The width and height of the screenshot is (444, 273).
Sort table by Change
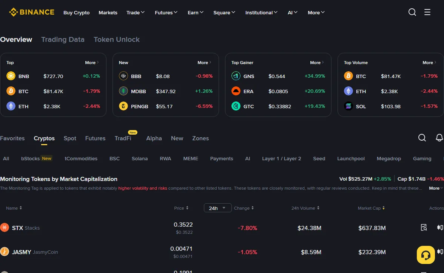(x=244, y=208)
